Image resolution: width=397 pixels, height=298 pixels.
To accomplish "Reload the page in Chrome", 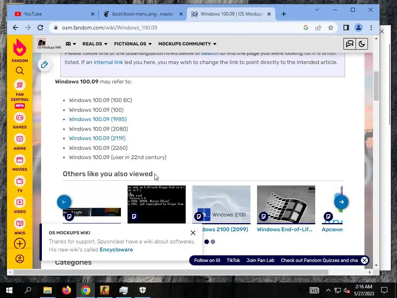I will [x=40, y=28].
